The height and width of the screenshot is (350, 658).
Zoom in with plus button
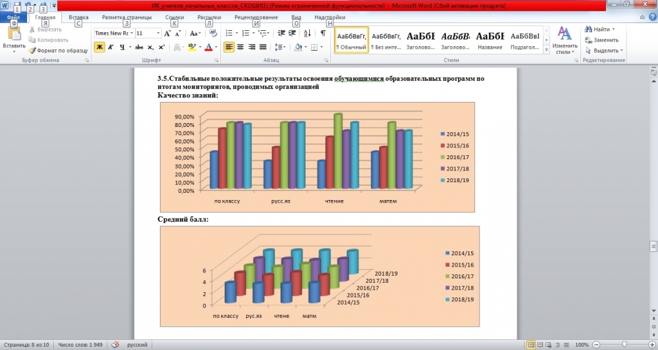click(651, 345)
